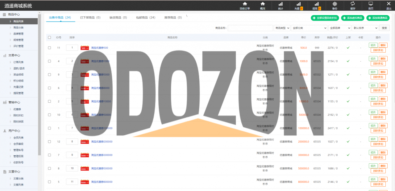The width and height of the screenshot is (395, 191).
Task: Click the green 上架 checkmark for ID 12
Action: [x=348, y=141]
